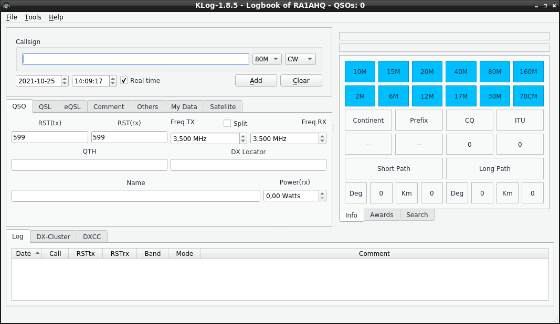Select the Log tab

[18, 236]
